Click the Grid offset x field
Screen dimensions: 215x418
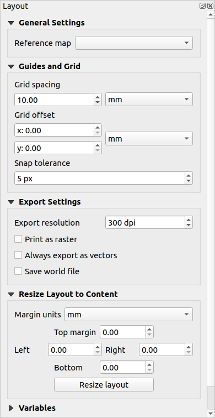click(54, 130)
